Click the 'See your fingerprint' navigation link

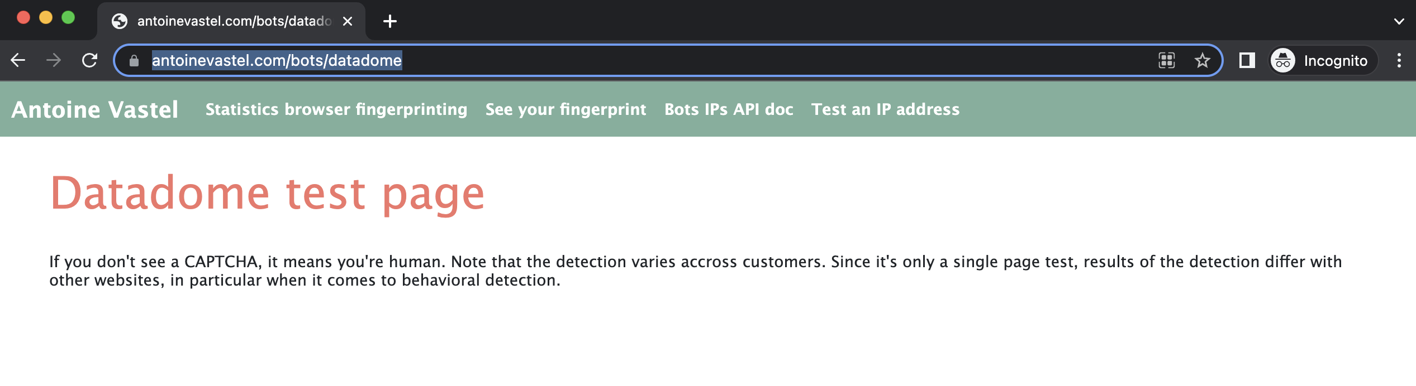pos(566,109)
